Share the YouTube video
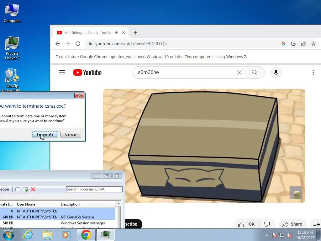The width and height of the screenshot is (321, 241). pyautogui.click(x=292, y=224)
